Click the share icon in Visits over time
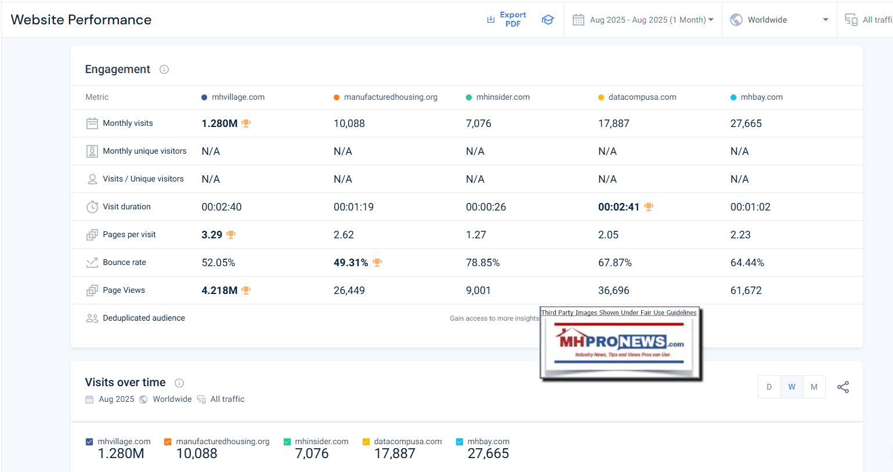Image resolution: width=893 pixels, height=472 pixels. point(843,387)
